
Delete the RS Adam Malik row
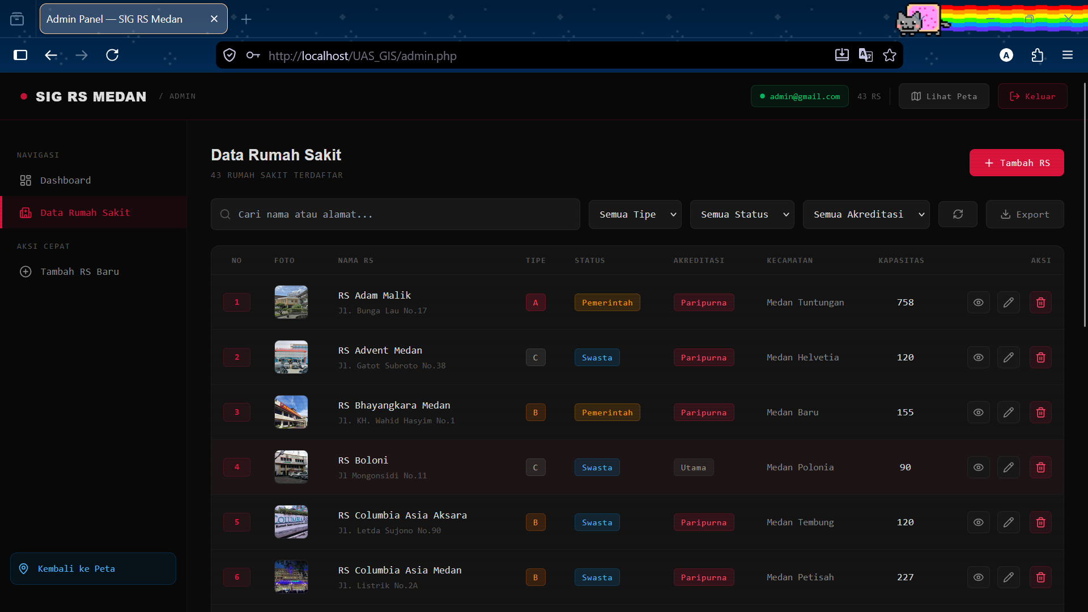[x=1040, y=303]
